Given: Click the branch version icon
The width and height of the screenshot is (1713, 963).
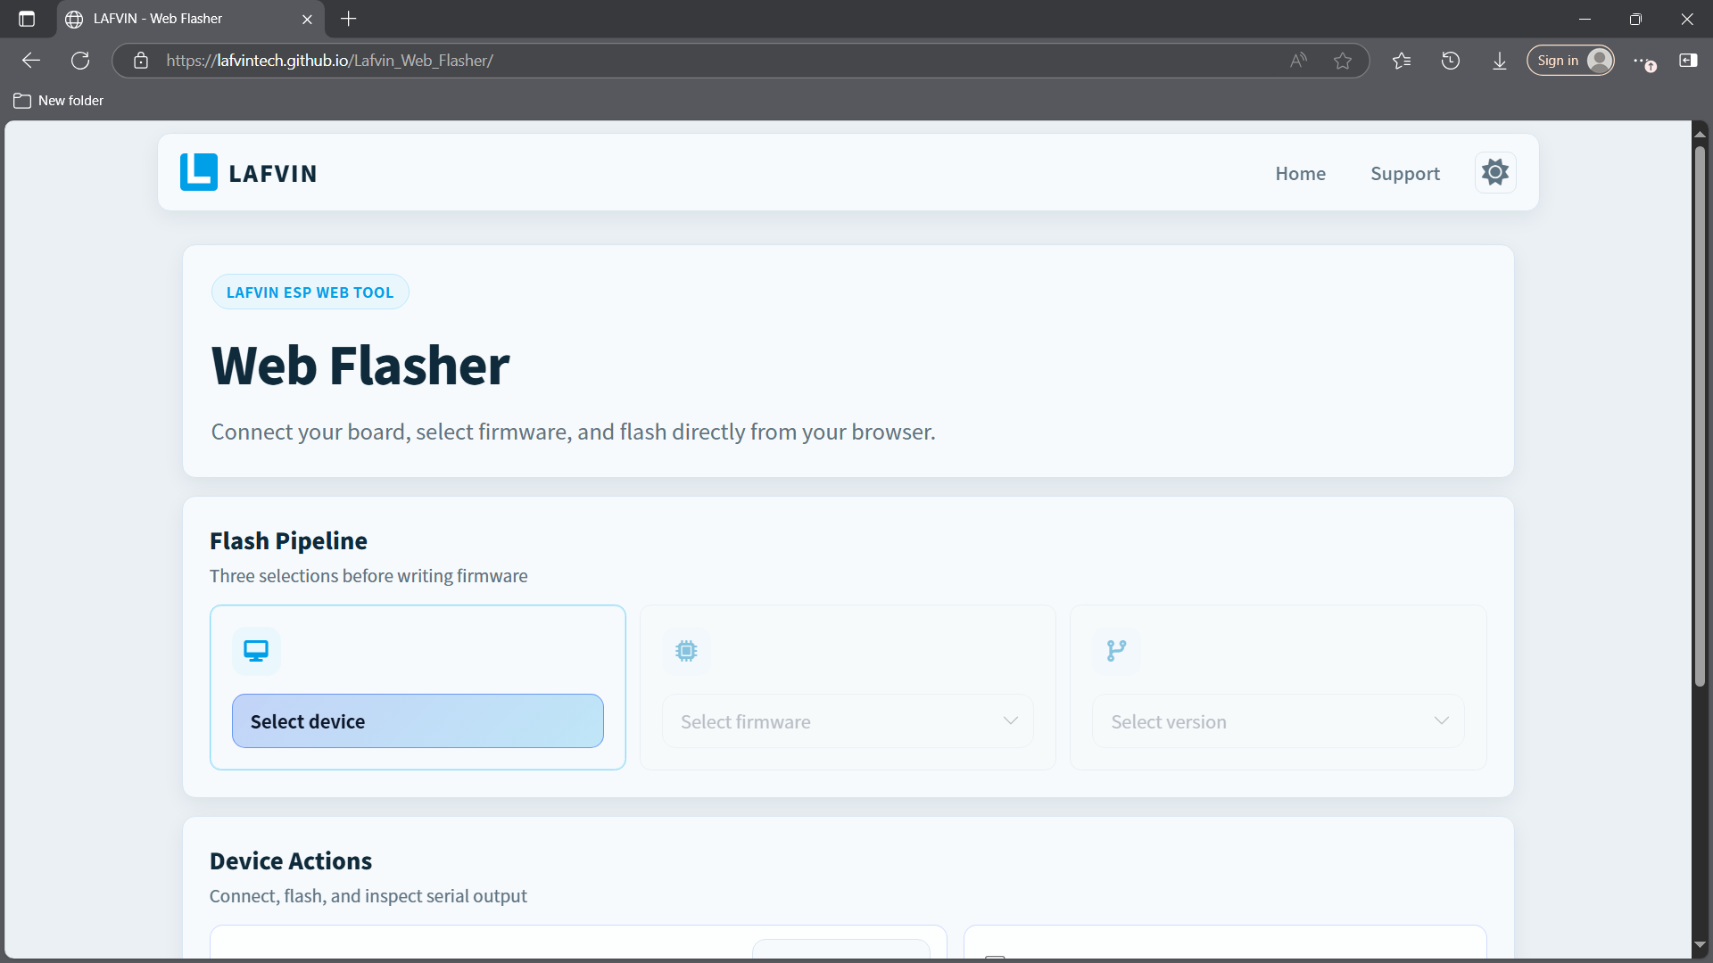Looking at the screenshot, I should point(1116,651).
